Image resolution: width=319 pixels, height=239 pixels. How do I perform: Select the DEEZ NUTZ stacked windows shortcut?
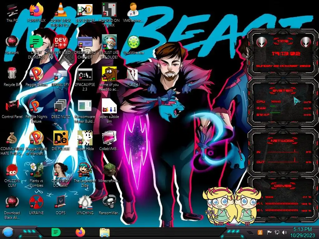click(x=61, y=109)
